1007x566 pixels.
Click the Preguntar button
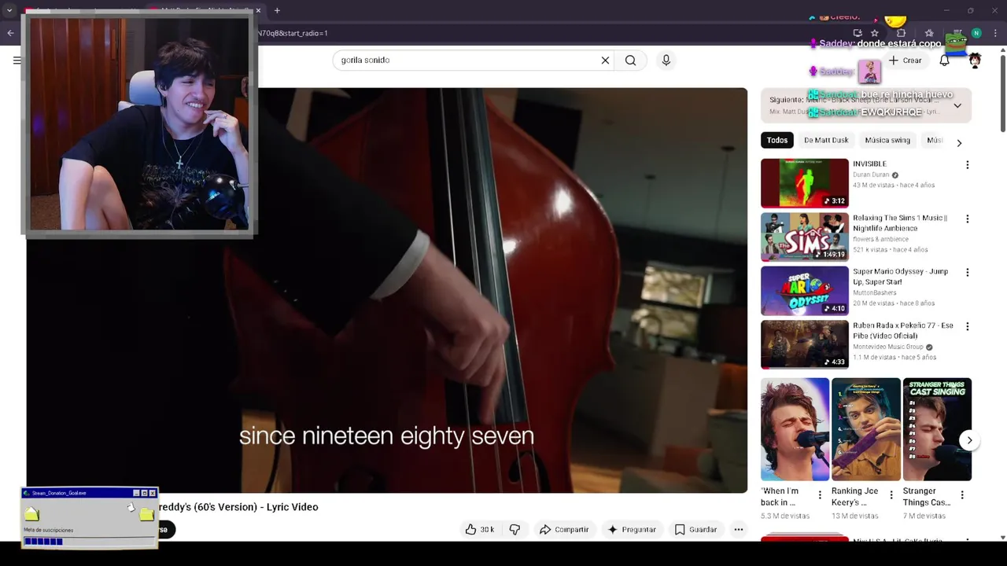click(x=631, y=529)
